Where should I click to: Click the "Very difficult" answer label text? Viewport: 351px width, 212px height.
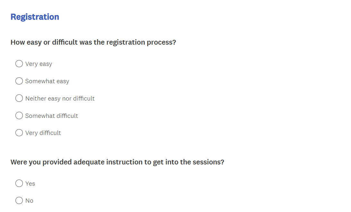[x=43, y=133]
